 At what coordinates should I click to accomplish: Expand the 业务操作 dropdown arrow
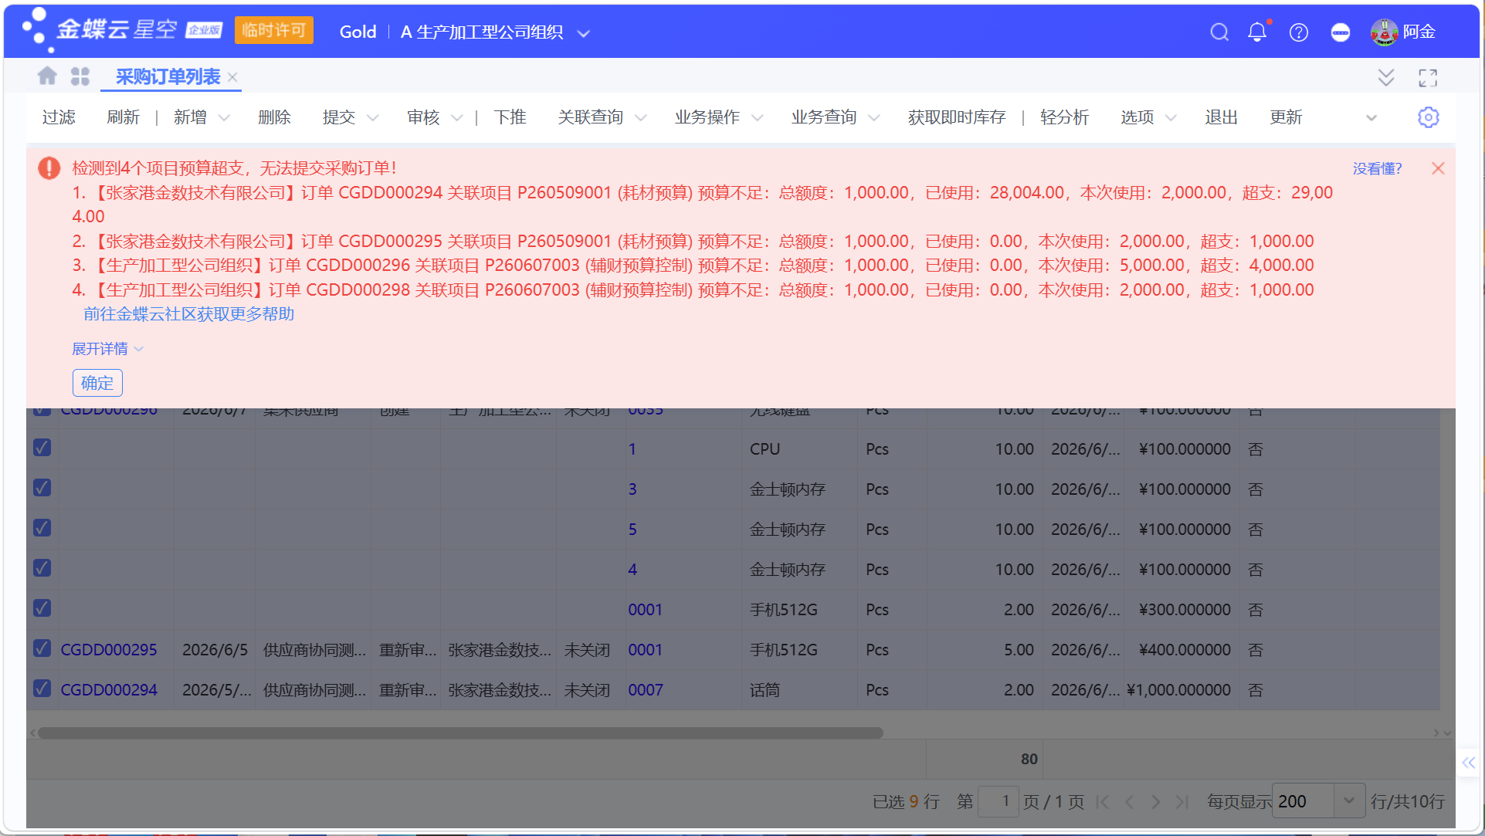tap(758, 118)
